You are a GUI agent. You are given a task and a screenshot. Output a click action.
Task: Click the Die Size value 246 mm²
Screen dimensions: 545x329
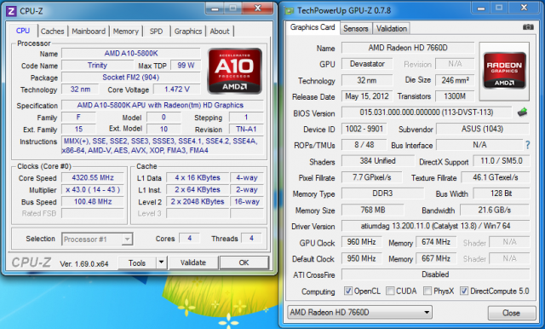(455, 80)
